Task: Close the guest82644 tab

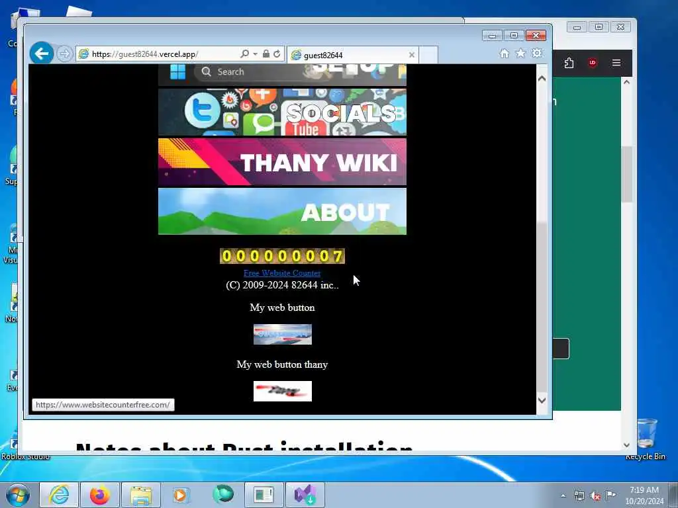Action: click(412, 55)
